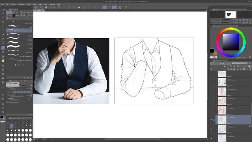
Task: Open the canvas tab list chevron
Action: (x=206, y=10)
